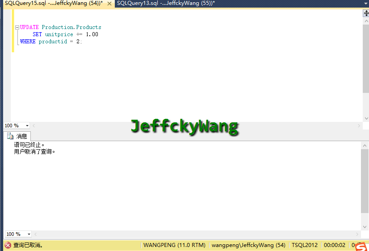
Task: Close the SQLQuery15.sql tab
Action: [x=109, y=4]
